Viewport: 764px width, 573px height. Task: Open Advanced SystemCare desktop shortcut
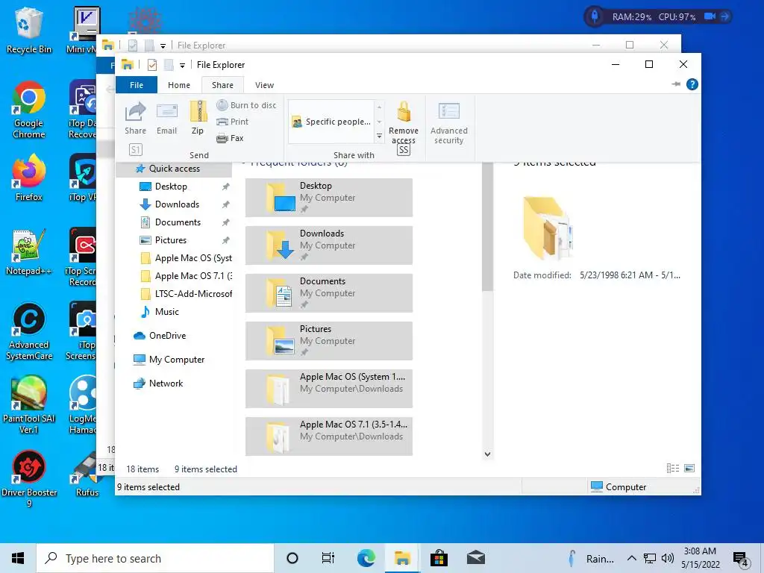point(29,331)
